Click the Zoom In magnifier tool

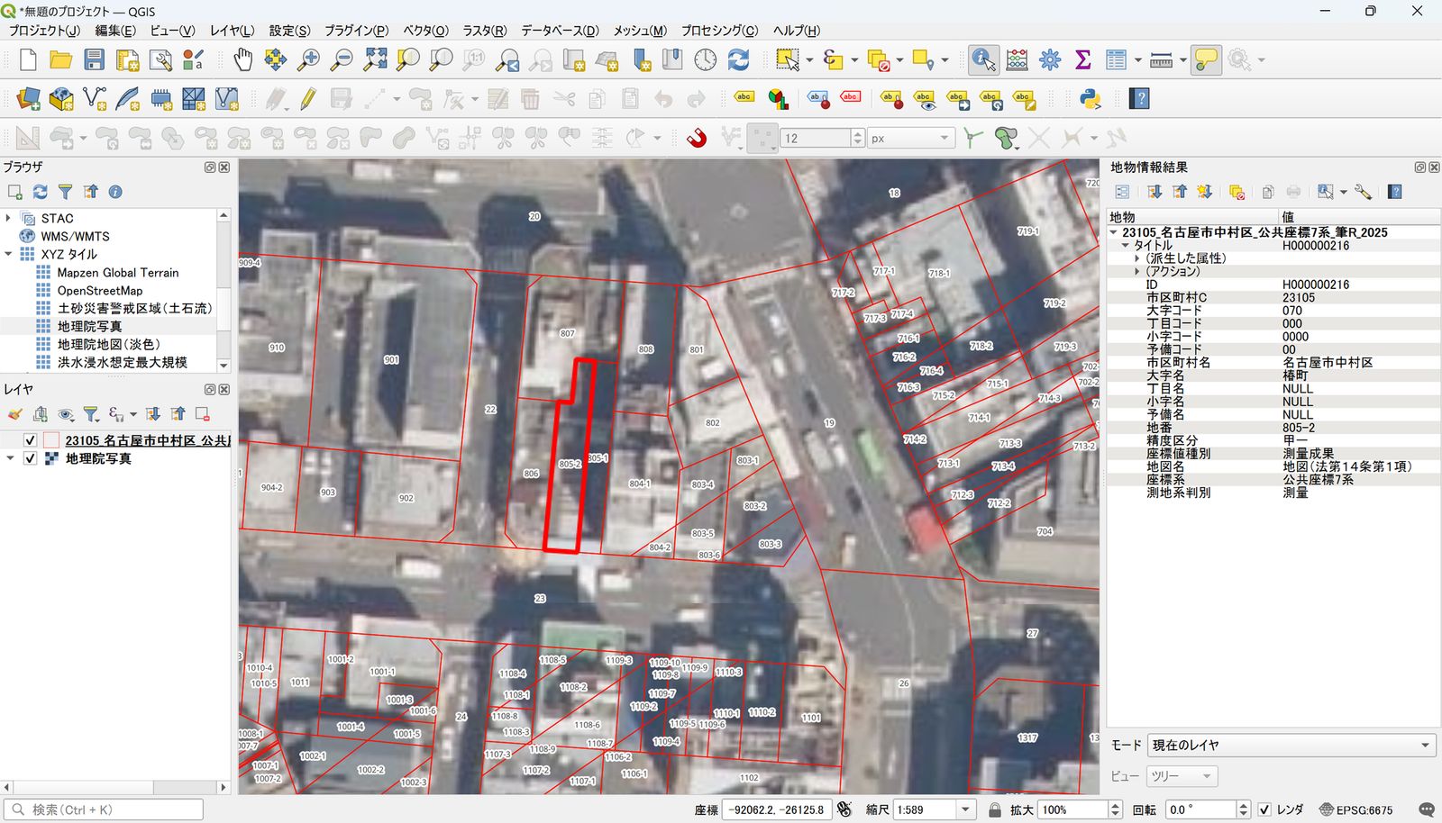click(x=308, y=60)
